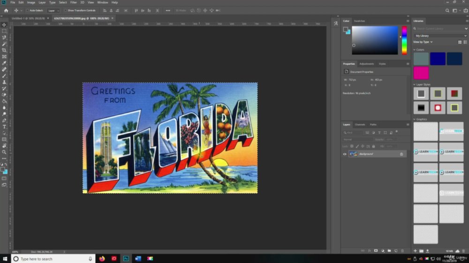Switch to the Adjustments tab

367,64
